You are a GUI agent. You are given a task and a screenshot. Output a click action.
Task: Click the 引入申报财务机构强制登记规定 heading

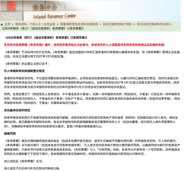24,71
